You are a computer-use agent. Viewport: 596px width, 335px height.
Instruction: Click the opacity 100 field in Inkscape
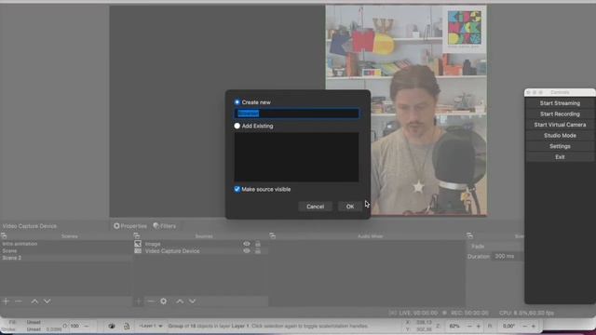pos(74,326)
